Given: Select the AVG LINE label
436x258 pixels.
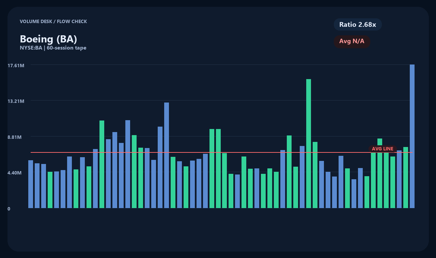Looking at the screenshot, I should point(383,149).
